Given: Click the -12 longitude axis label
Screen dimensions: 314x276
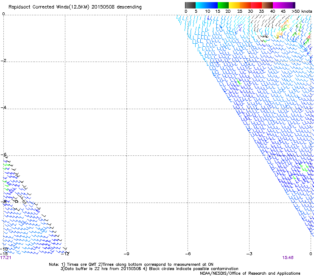Looking at the screenshot, I should tap(65, 254).
